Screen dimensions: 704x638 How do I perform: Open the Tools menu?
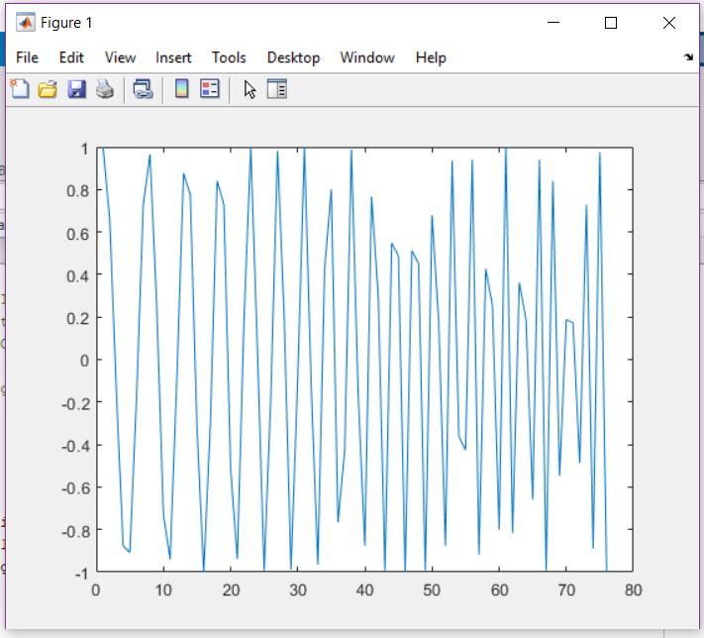tap(229, 57)
